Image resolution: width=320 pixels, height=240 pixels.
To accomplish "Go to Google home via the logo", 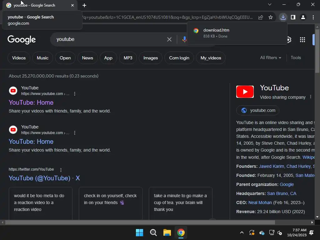I will click(22, 40).
